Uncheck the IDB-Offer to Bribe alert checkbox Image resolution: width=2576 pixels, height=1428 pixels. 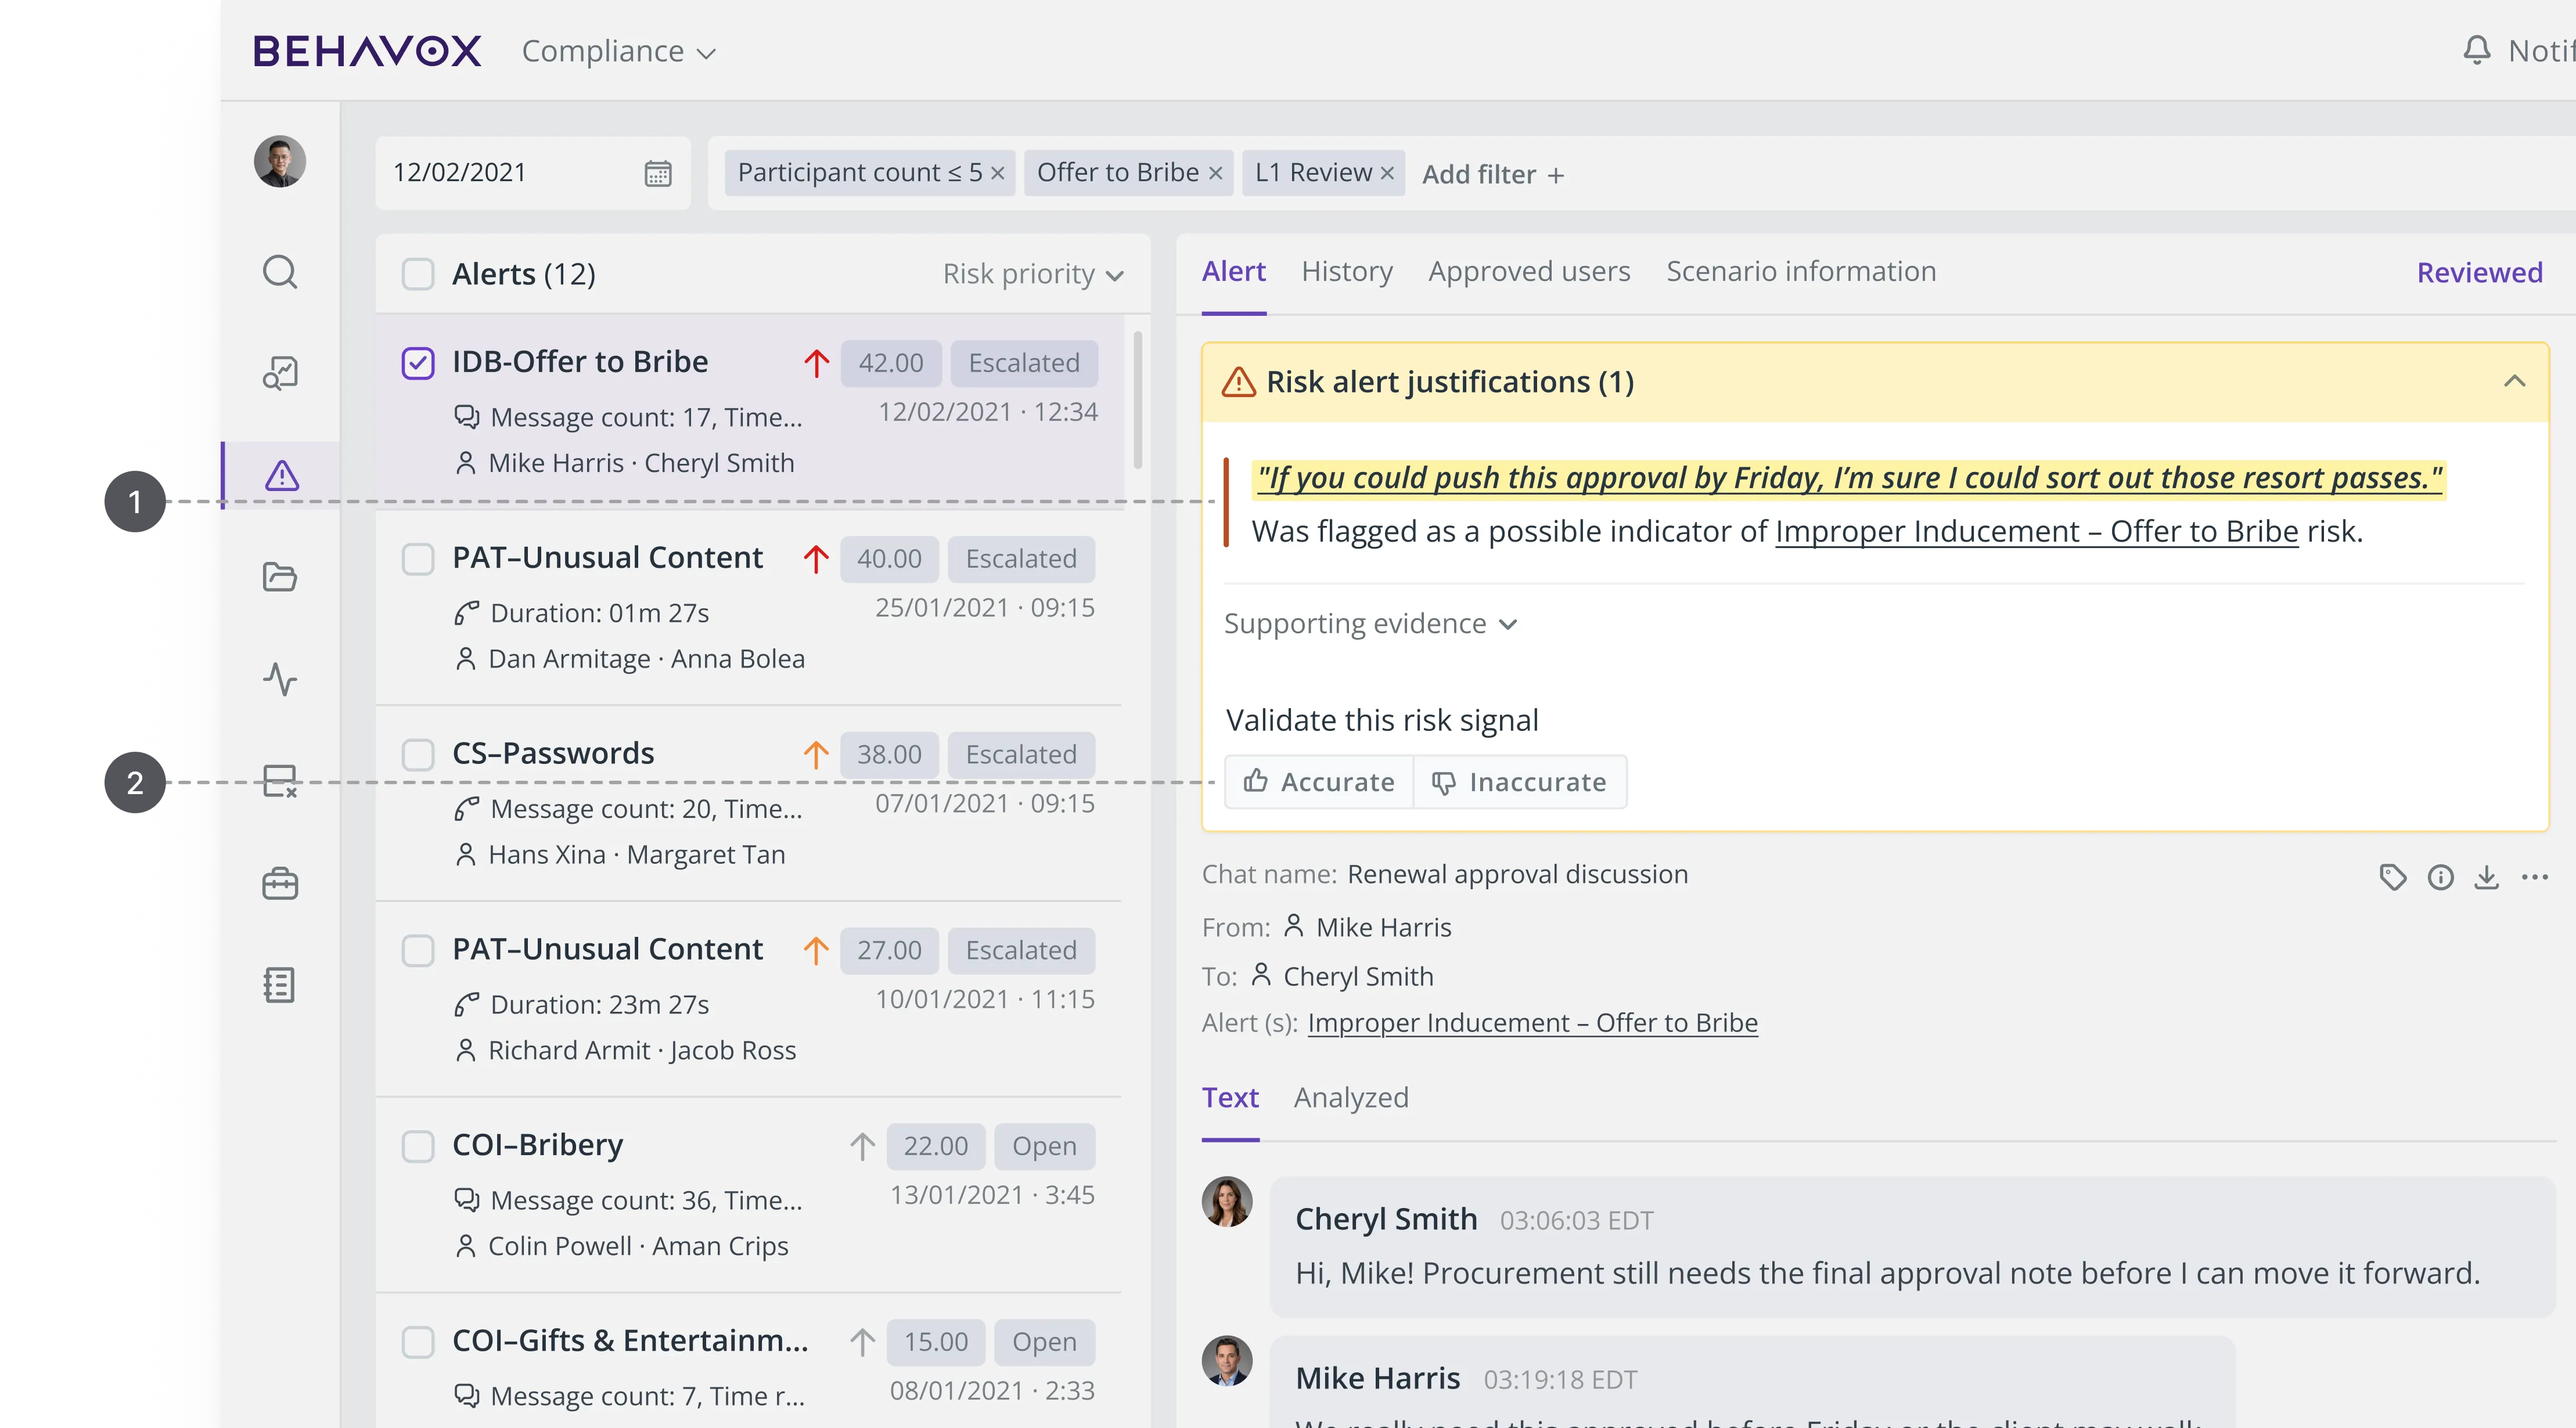(x=418, y=363)
